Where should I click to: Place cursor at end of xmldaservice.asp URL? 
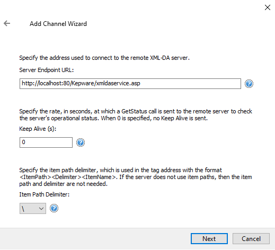click(140, 83)
